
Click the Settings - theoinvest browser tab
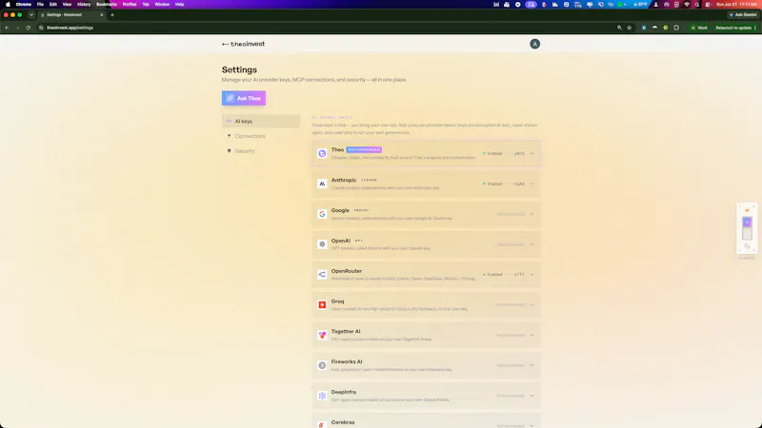pyautogui.click(x=72, y=15)
